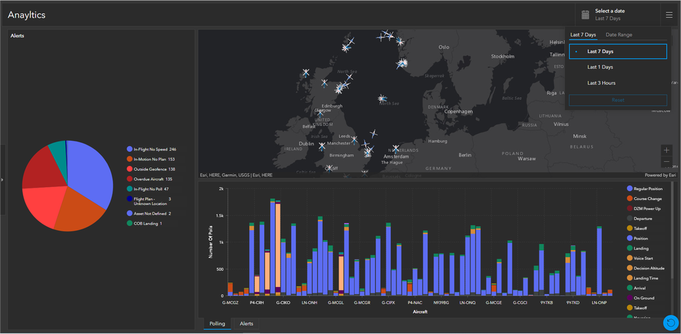Toggle Regular Position legend series

(644, 188)
